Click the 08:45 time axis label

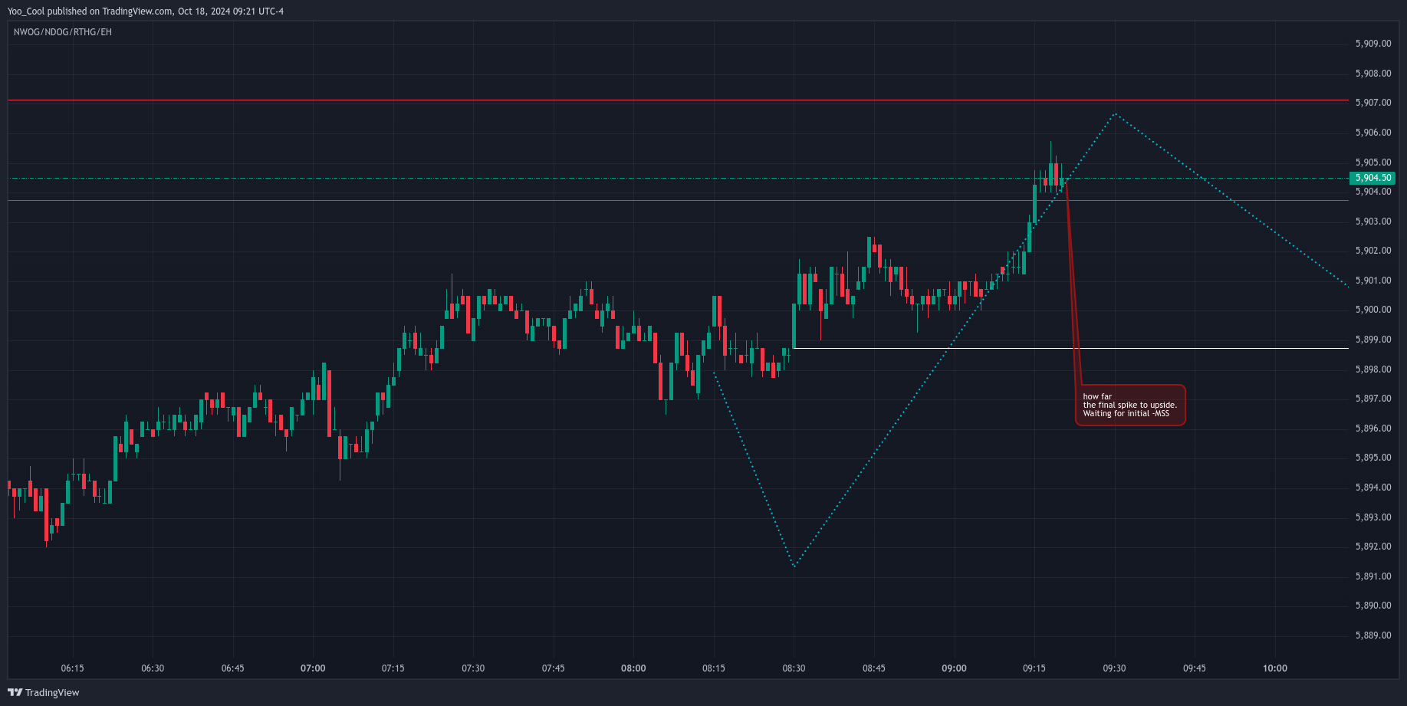click(x=874, y=668)
